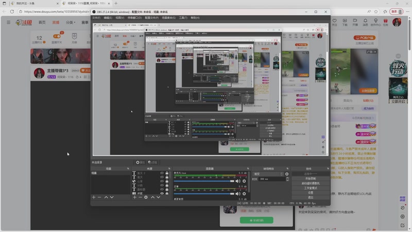This screenshot has width=412, height=232.
Task: Open the 编辑(E) menu in OBS
Action: 108,18
